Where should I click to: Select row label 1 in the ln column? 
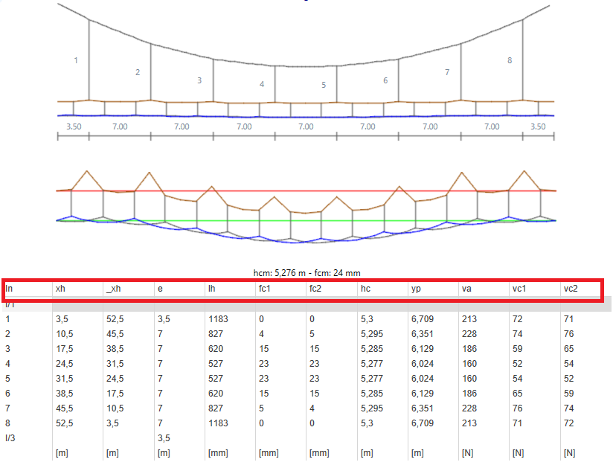point(7,319)
